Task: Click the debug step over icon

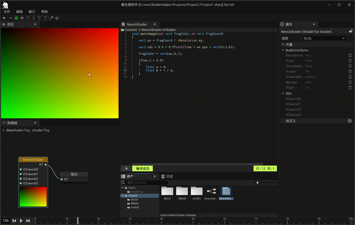Action: click(x=28, y=18)
